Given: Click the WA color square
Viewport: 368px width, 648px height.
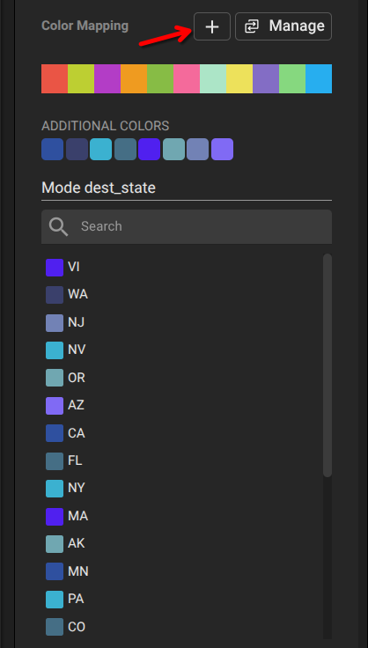Looking at the screenshot, I should [55, 295].
